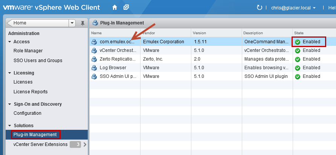This screenshot has height=155, width=336.
Task: Click the vCenter Server Extensions count badge
Action: point(75,144)
